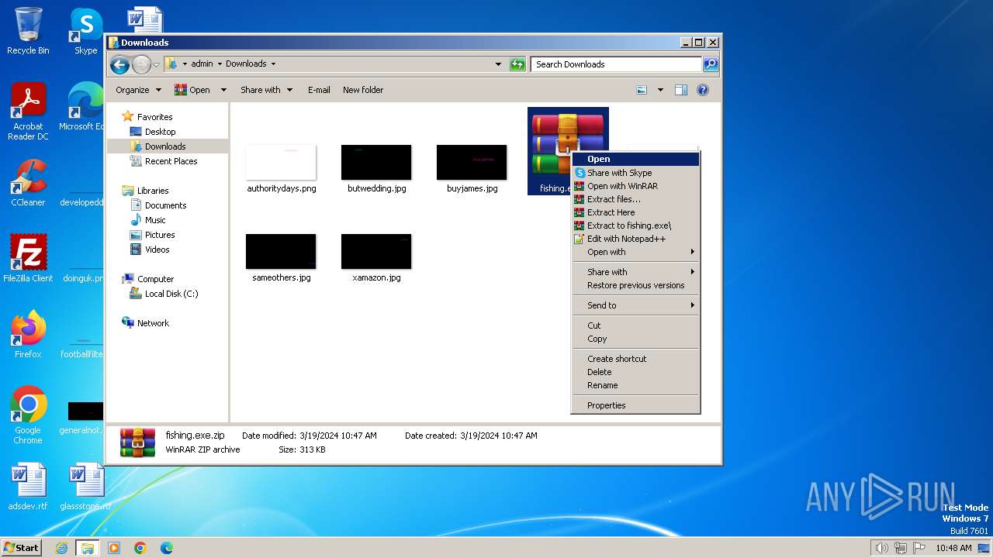Viewport: 993px width, 558px height.
Task: Refresh the Downloads folder view
Action: pos(517,64)
